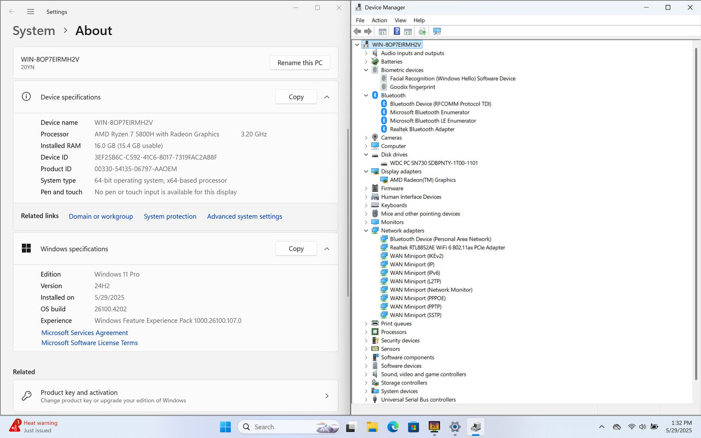Open Settings hamburger navigation menu
701x438 pixels.
pyautogui.click(x=31, y=12)
